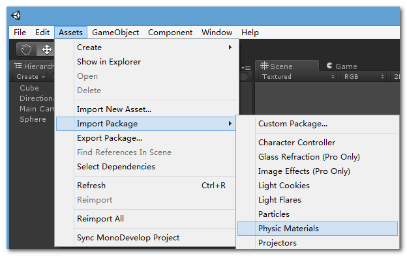Open the panel options menu icon
Image resolution: width=407 pixels, height=256 pixels.
(x=246, y=68)
